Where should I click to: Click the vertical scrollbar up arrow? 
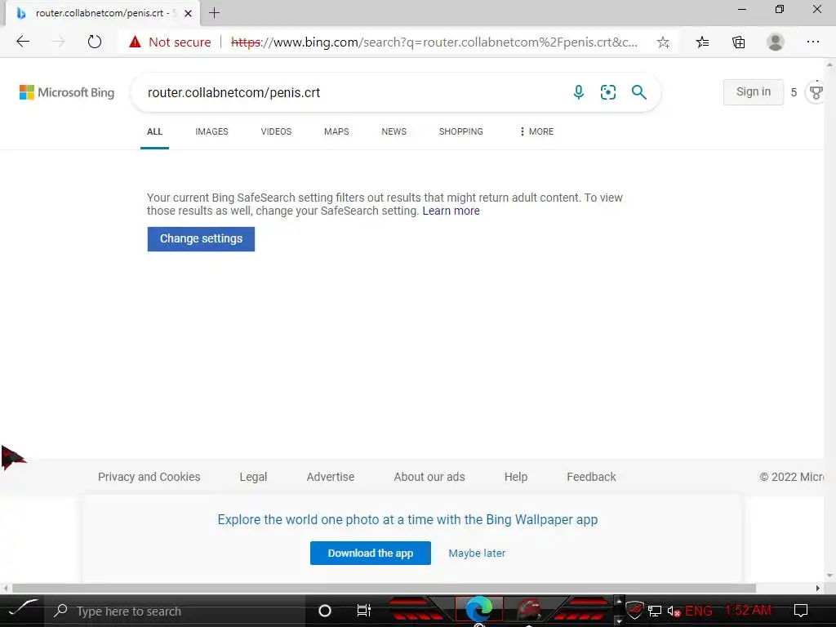tap(829, 64)
